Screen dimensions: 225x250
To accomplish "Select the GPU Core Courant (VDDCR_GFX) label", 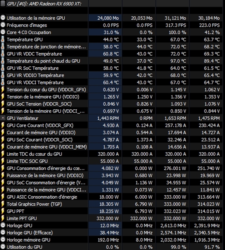I will (40, 126).
